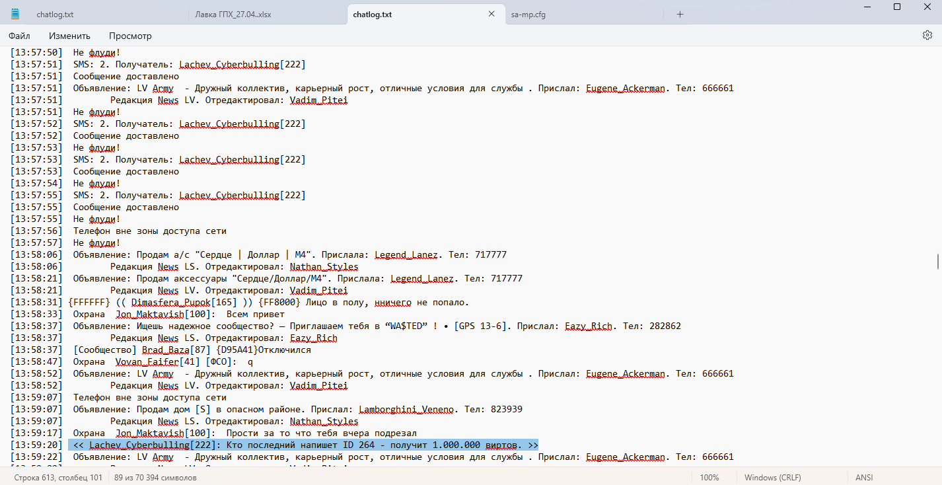Image resolution: width=942 pixels, height=485 pixels.
Task: Minimize the Notepad window
Action: (x=866, y=7)
